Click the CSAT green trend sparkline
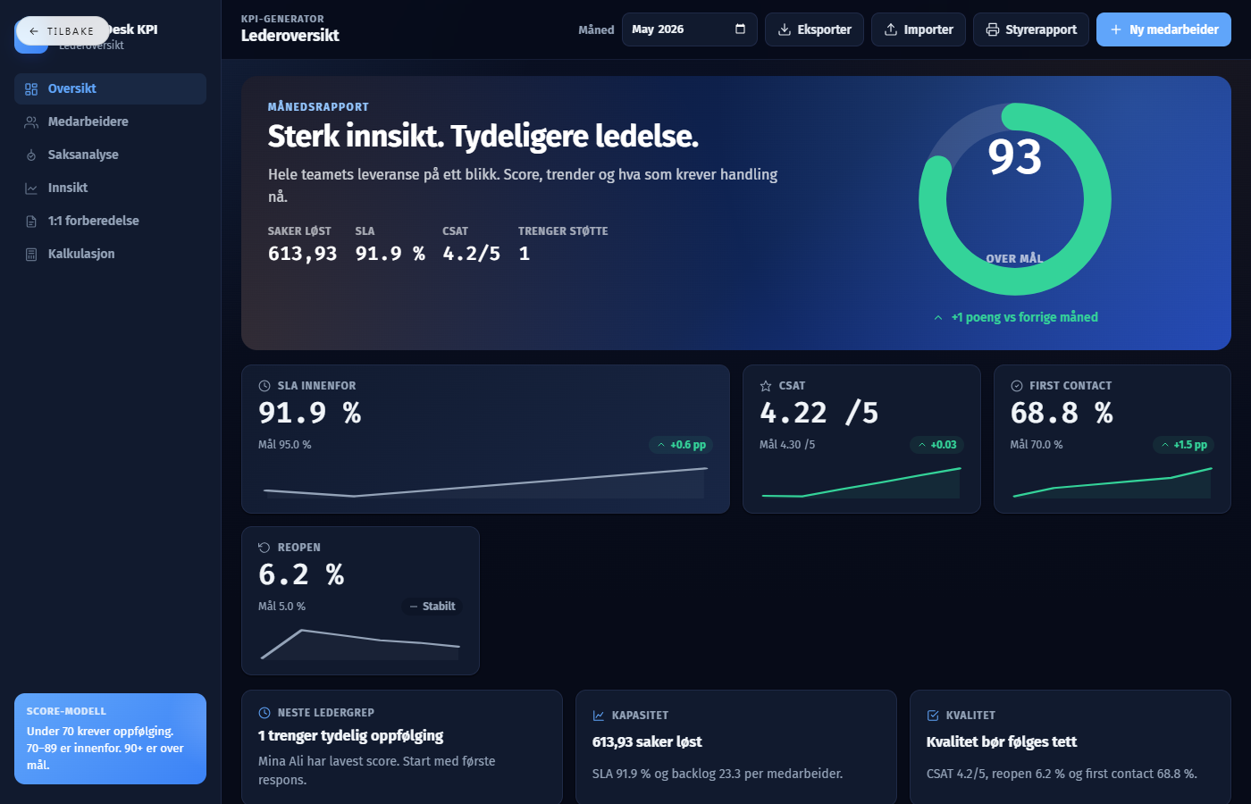Viewport: 1251px width, 804px height. [x=861, y=482]
